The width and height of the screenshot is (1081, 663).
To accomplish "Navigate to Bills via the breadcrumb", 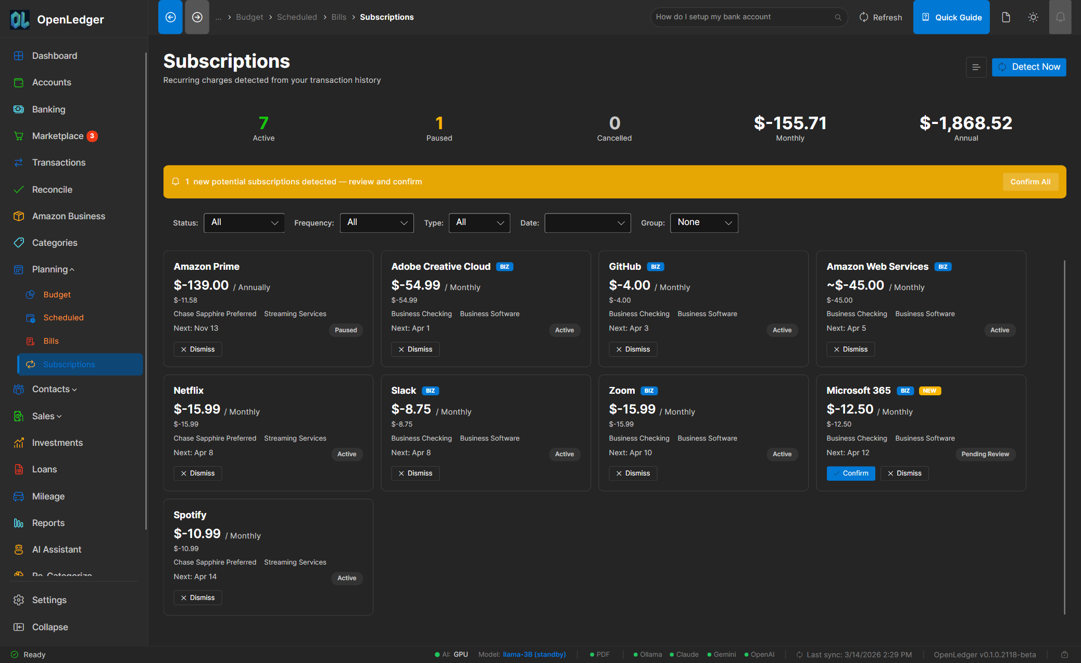I will tap(338, 17).
